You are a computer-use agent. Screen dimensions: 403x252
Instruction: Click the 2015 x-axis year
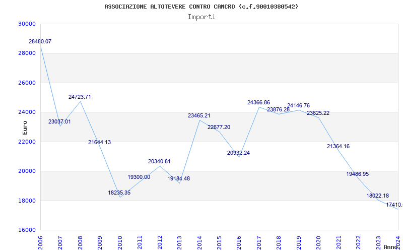coord(219,242)
